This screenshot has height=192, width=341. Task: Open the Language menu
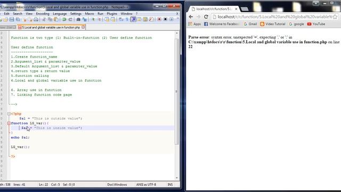pos(60,13)
